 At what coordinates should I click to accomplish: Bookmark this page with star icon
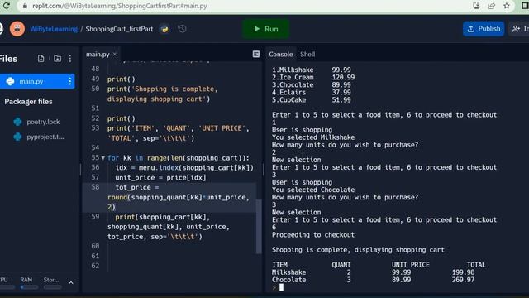[507, 6]
